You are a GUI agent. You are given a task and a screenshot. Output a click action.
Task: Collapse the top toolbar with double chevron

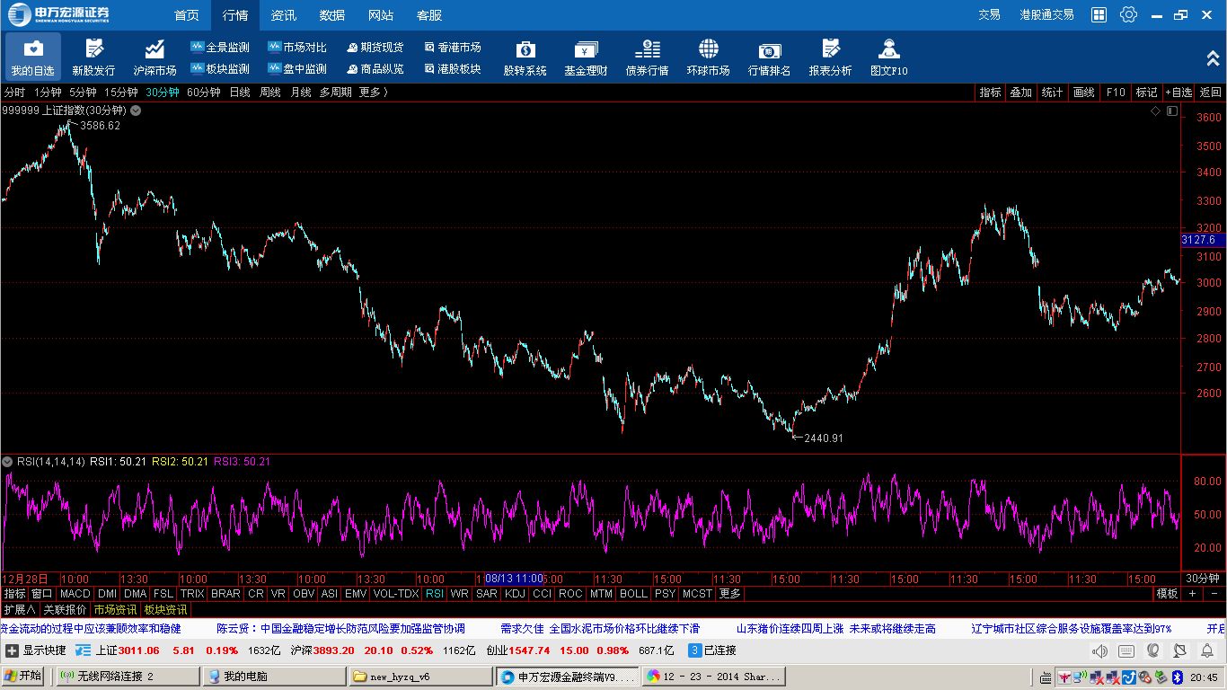[x=1213, y=57]
